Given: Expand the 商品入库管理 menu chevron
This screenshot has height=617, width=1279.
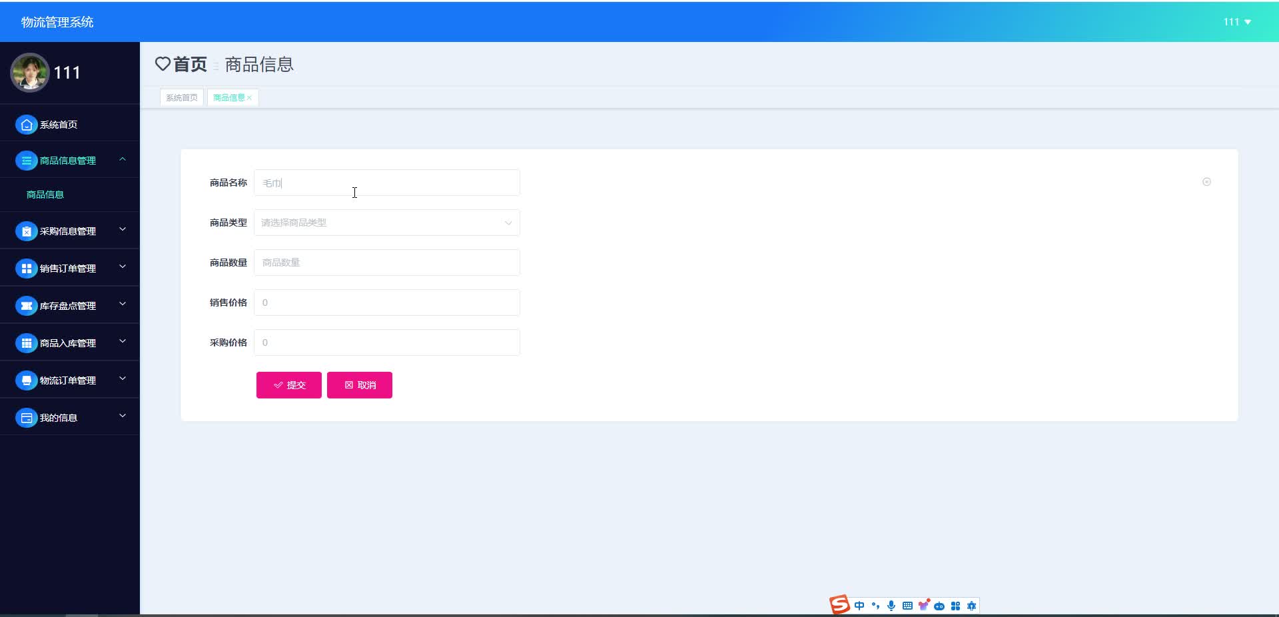Looking at the screenshot, I should [123, 342].
